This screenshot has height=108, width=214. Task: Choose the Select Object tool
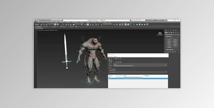pyautogui.click(x=55, y=25)
